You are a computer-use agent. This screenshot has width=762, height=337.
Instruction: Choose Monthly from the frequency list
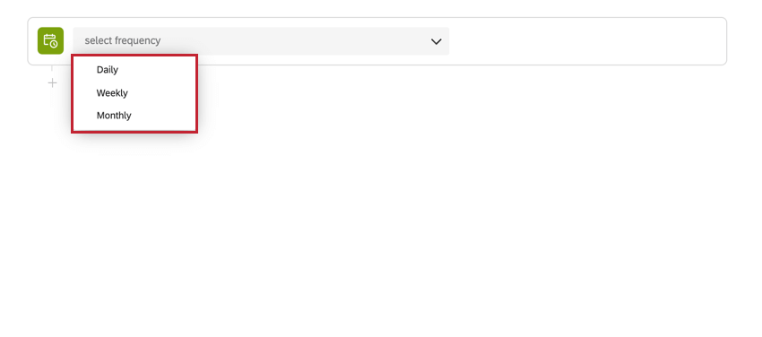[x=134, y=116]
